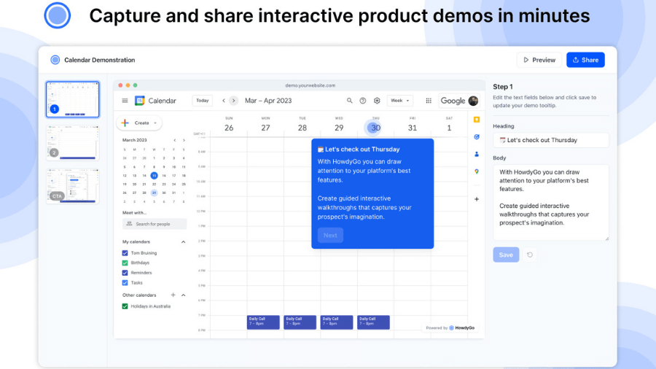This screenshot has height=369, width=656.
Task: Open the help question mark icon
Action: coord(363,101)
